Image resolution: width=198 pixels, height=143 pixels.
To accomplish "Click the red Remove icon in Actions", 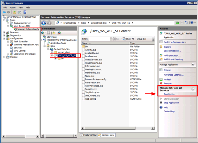I will point(161,83).
